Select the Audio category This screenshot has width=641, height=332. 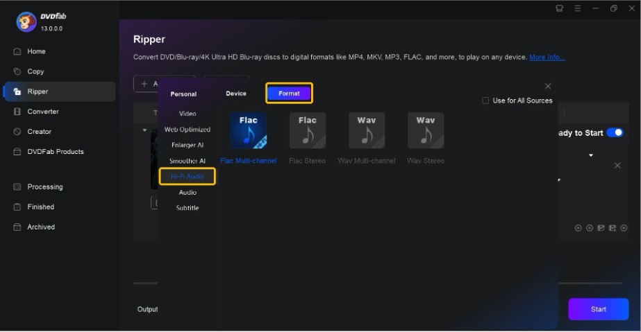pyautogui.click(x=188, y=192)
